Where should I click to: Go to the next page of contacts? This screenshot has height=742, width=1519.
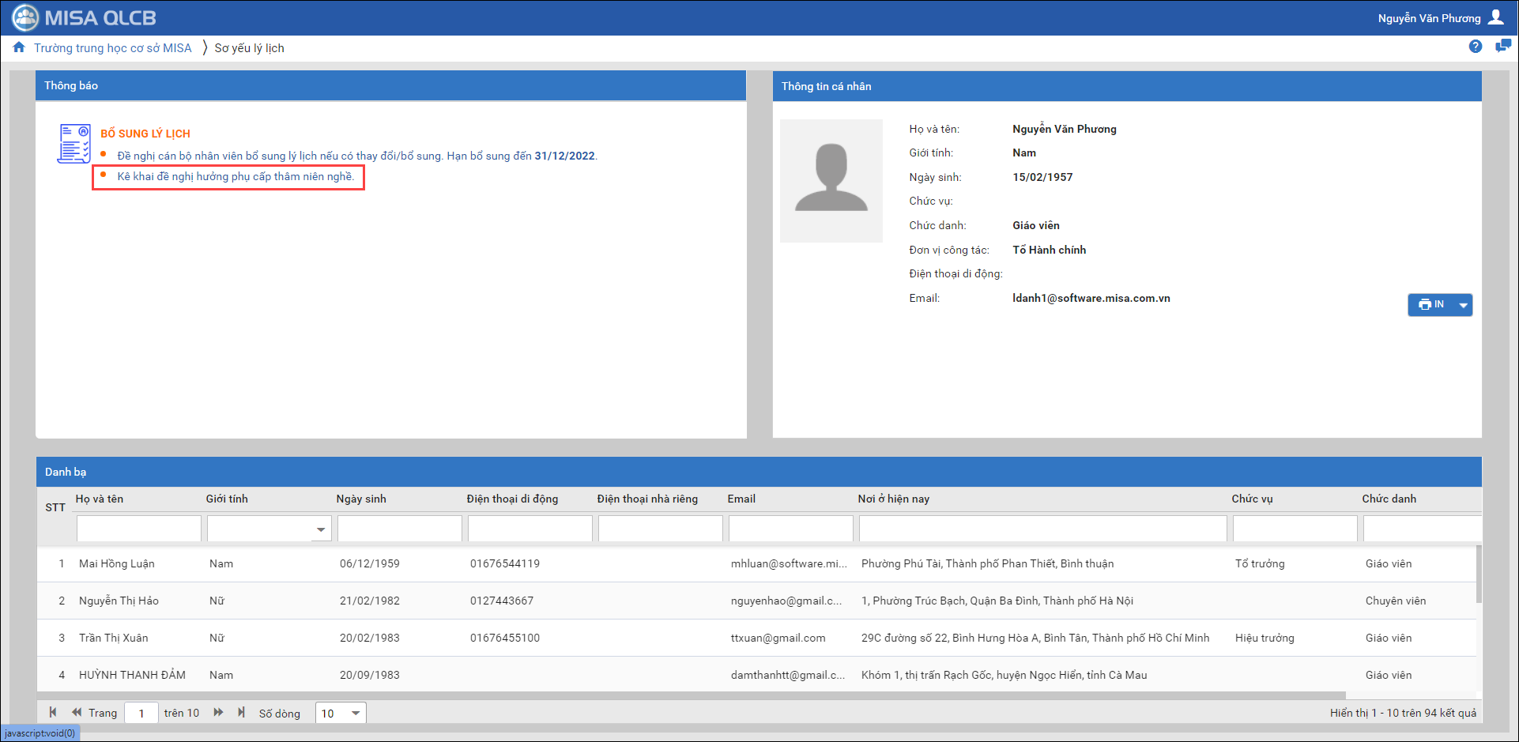click(x=218, y=712)
